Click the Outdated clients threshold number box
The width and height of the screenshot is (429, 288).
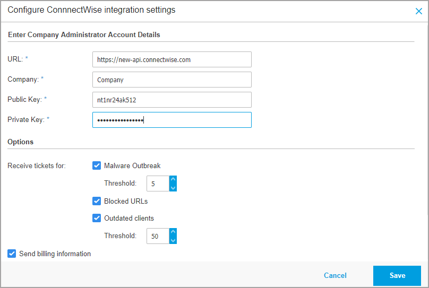[158, 236]
